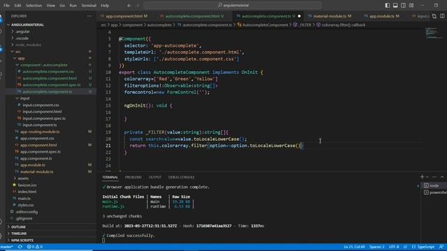Open errors and warnings status indicator
The image size is (447, 251).
[x=34, y=247]
